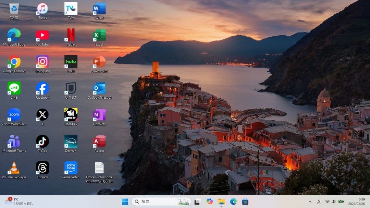Open the Start menu

[x=125, y=201]
